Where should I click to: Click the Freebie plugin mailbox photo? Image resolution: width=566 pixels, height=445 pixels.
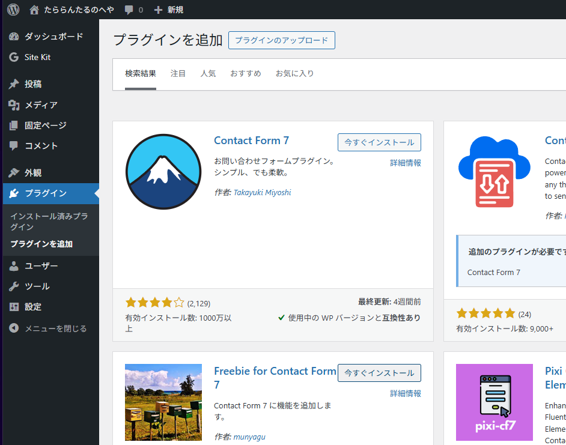click(x=163, y=402)
